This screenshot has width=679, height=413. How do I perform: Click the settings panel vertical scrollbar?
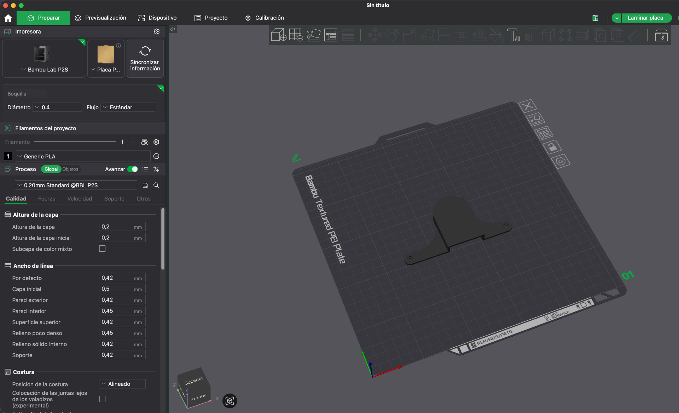click(163, 239)
